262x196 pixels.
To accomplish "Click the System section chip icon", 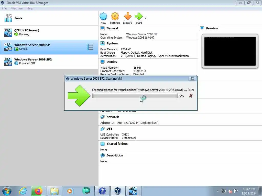I will [x=102, y=43].
